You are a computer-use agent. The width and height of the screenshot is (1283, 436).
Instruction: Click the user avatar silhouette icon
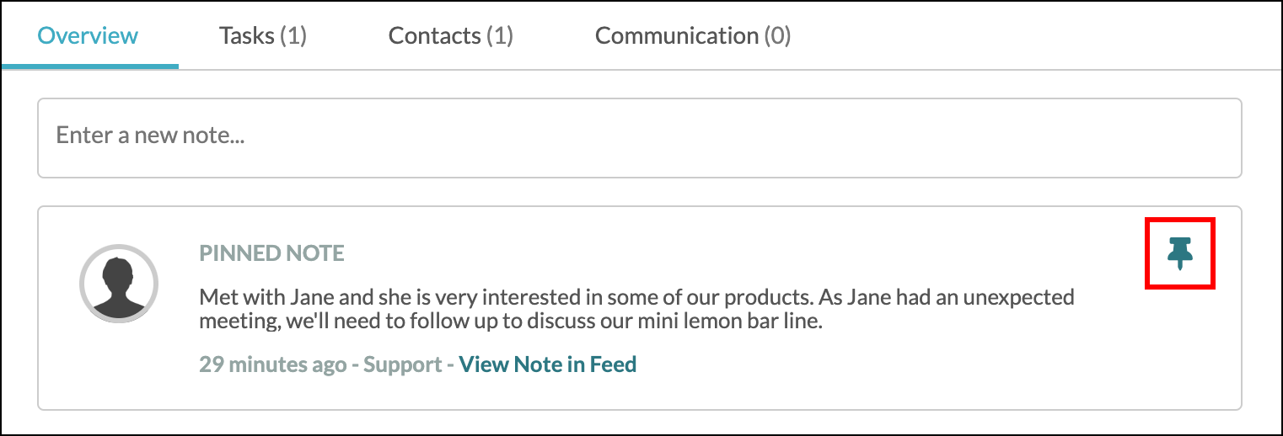click(x=119, y=283)
